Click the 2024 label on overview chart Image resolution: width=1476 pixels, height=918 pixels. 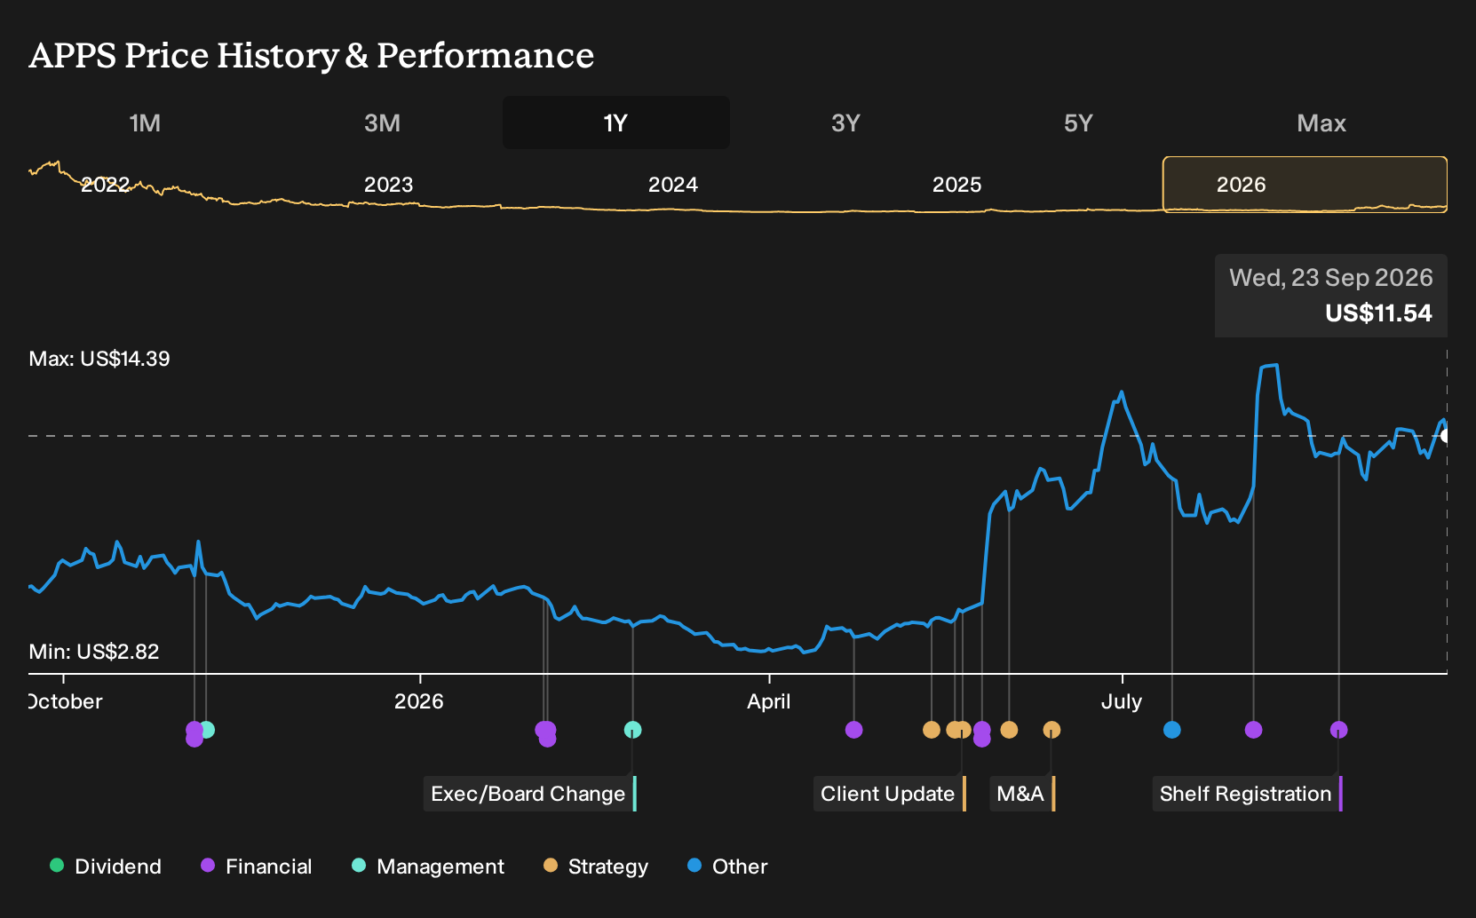point(673,185)
